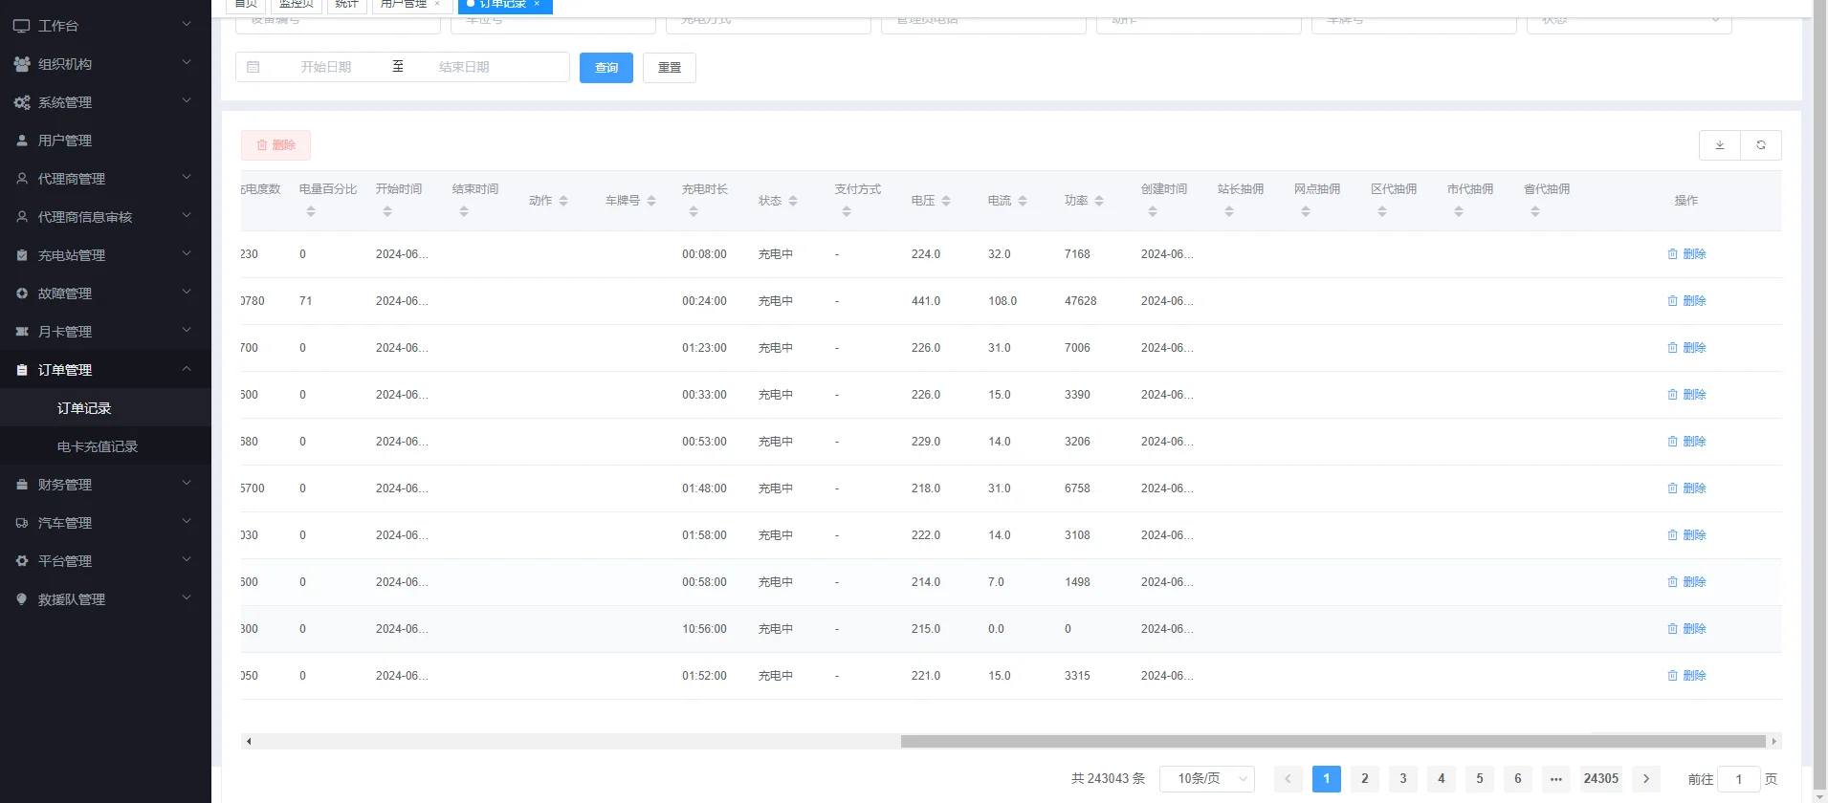Click sort arrows beside 电压 header
The height and width of the screenshot is (803, 1828).
[x=946, y=201]
